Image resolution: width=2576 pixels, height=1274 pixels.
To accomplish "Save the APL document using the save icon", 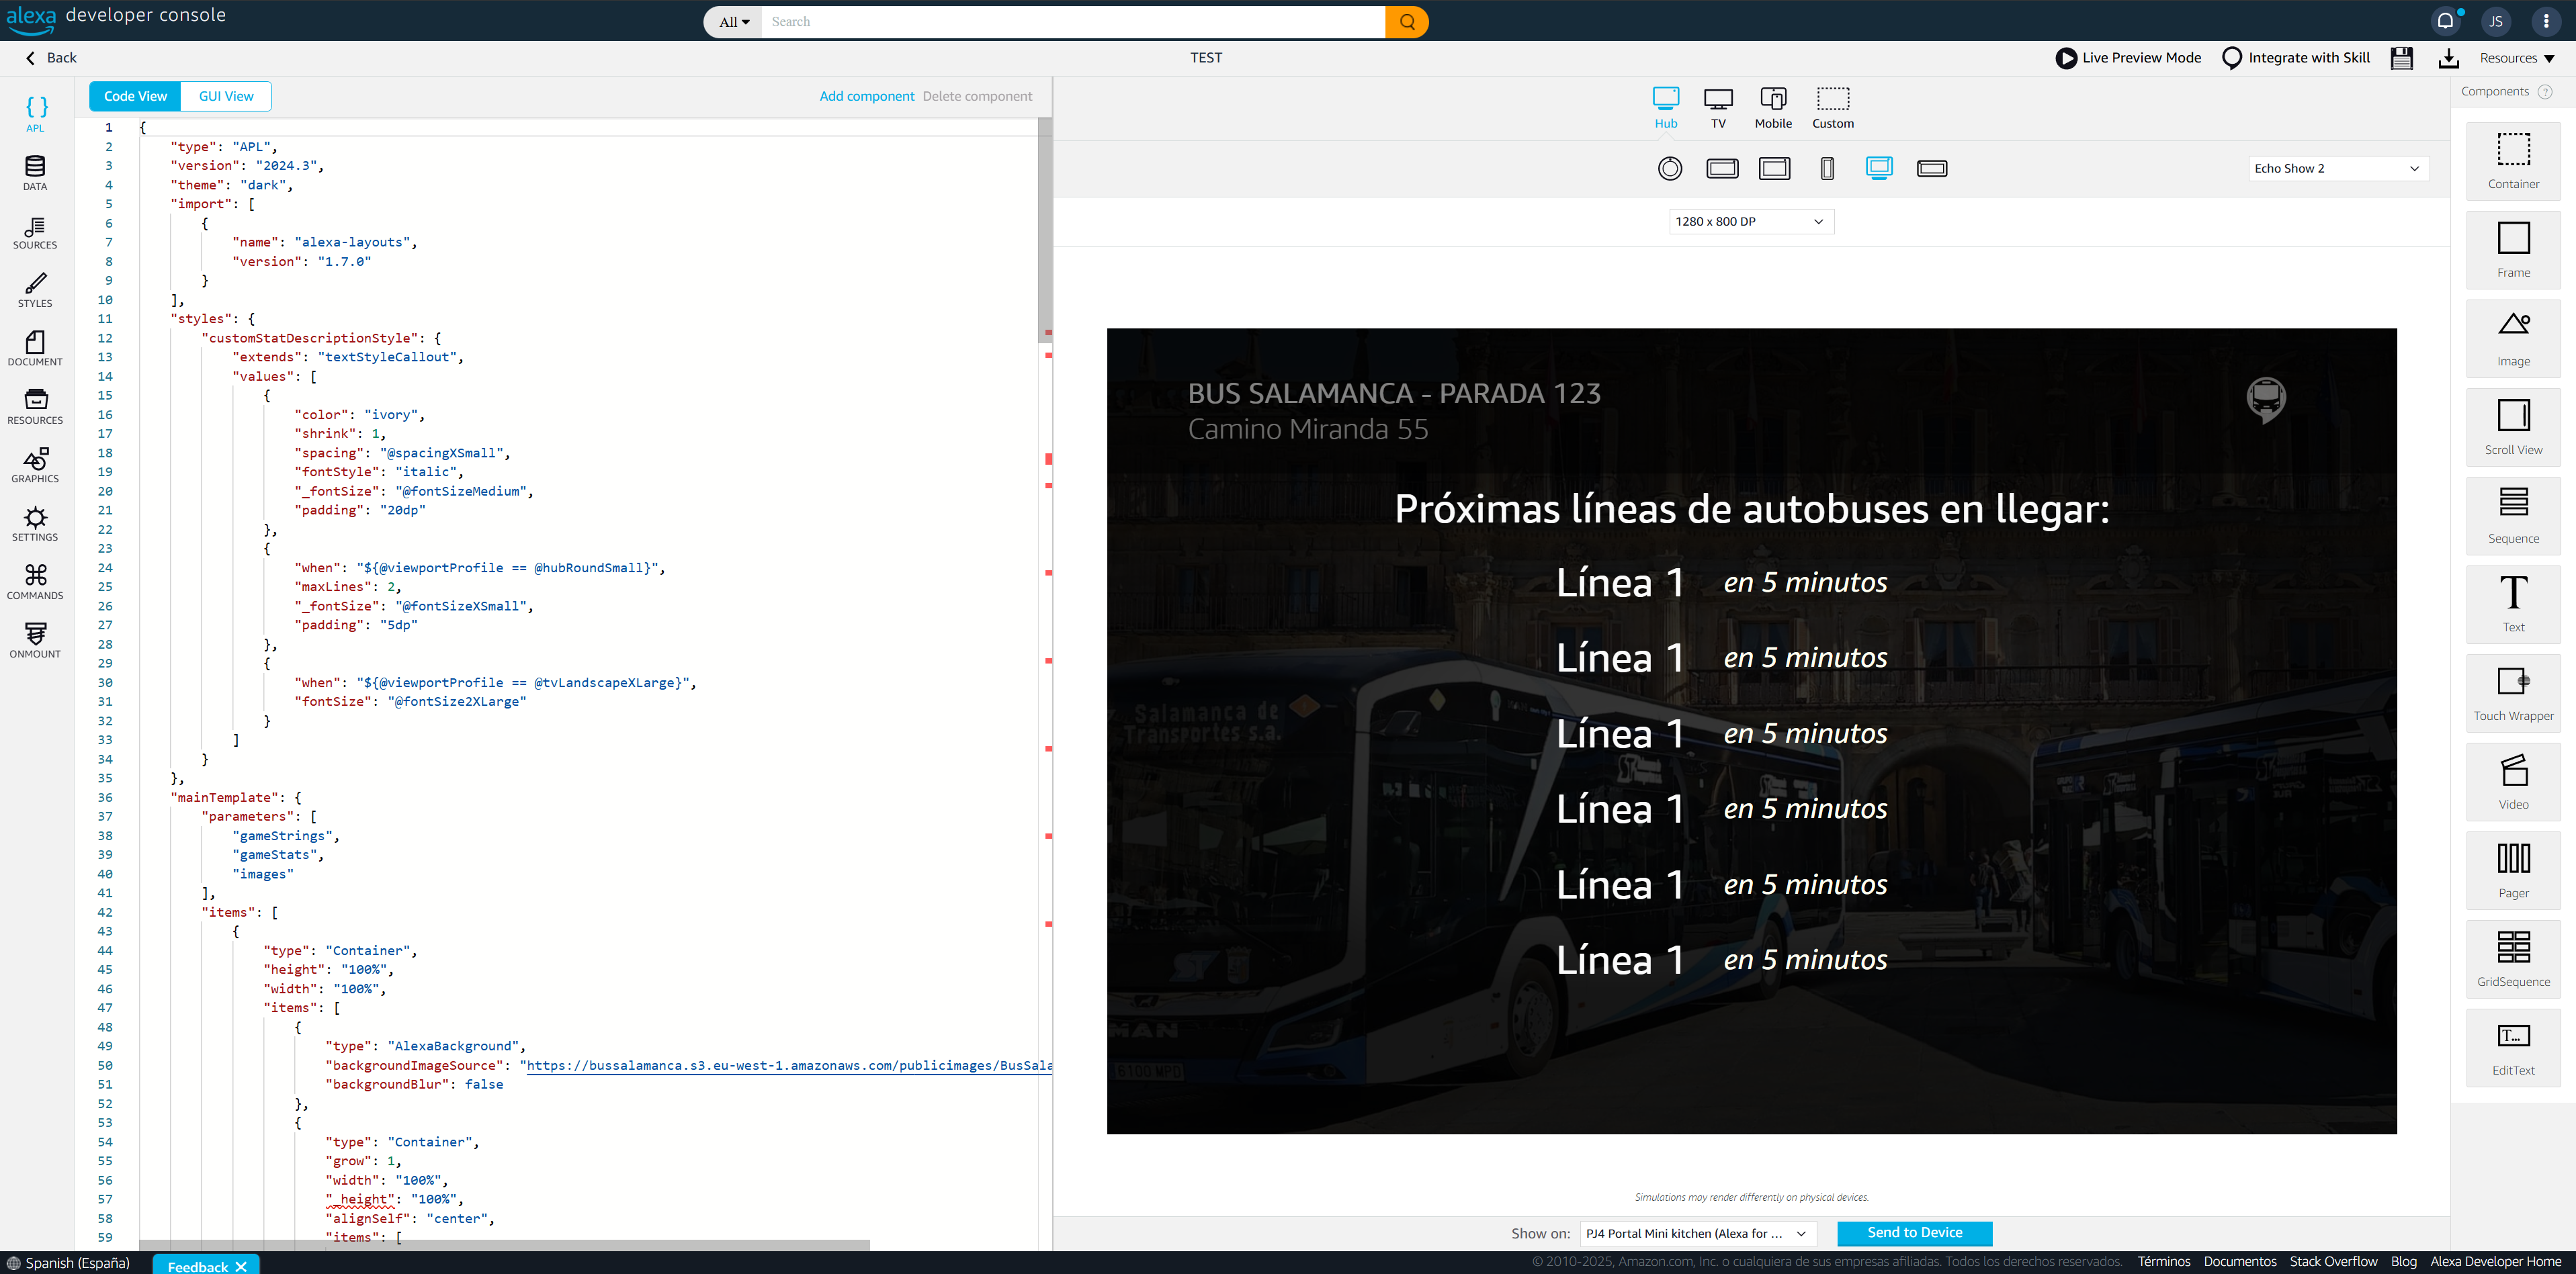I will (x=2401, y=58).
